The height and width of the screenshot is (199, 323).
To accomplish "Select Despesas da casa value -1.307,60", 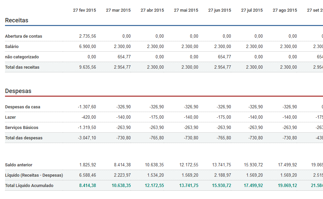I will tap(87, 107).
